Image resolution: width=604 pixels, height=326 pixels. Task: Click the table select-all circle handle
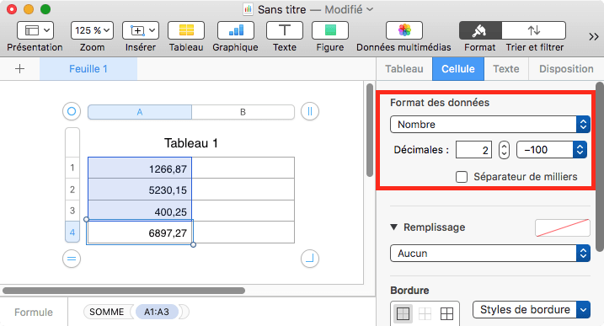coord(72,111)
